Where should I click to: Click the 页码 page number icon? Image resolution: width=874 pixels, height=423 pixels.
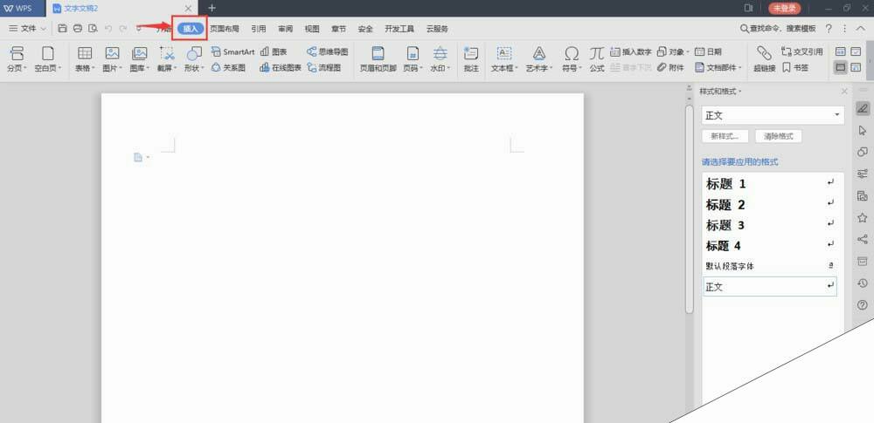(413, 53)
